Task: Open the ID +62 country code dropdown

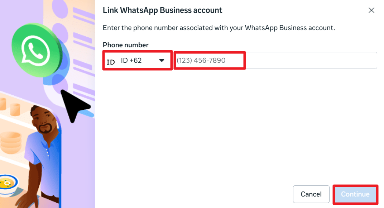Action: pos(137,60)
